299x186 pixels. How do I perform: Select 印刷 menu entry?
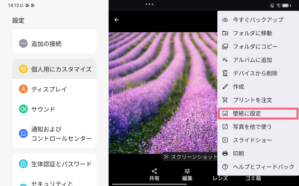[x=258, y=154]
